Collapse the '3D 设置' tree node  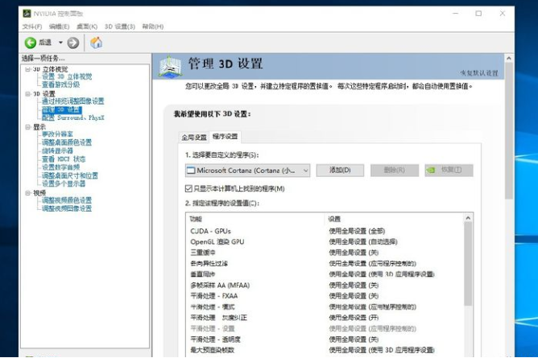click(x=27, y=93)
